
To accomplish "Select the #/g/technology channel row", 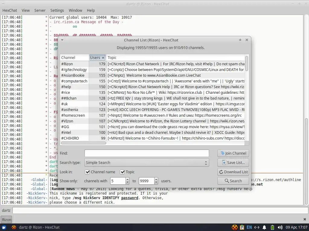I will [152, 70].
